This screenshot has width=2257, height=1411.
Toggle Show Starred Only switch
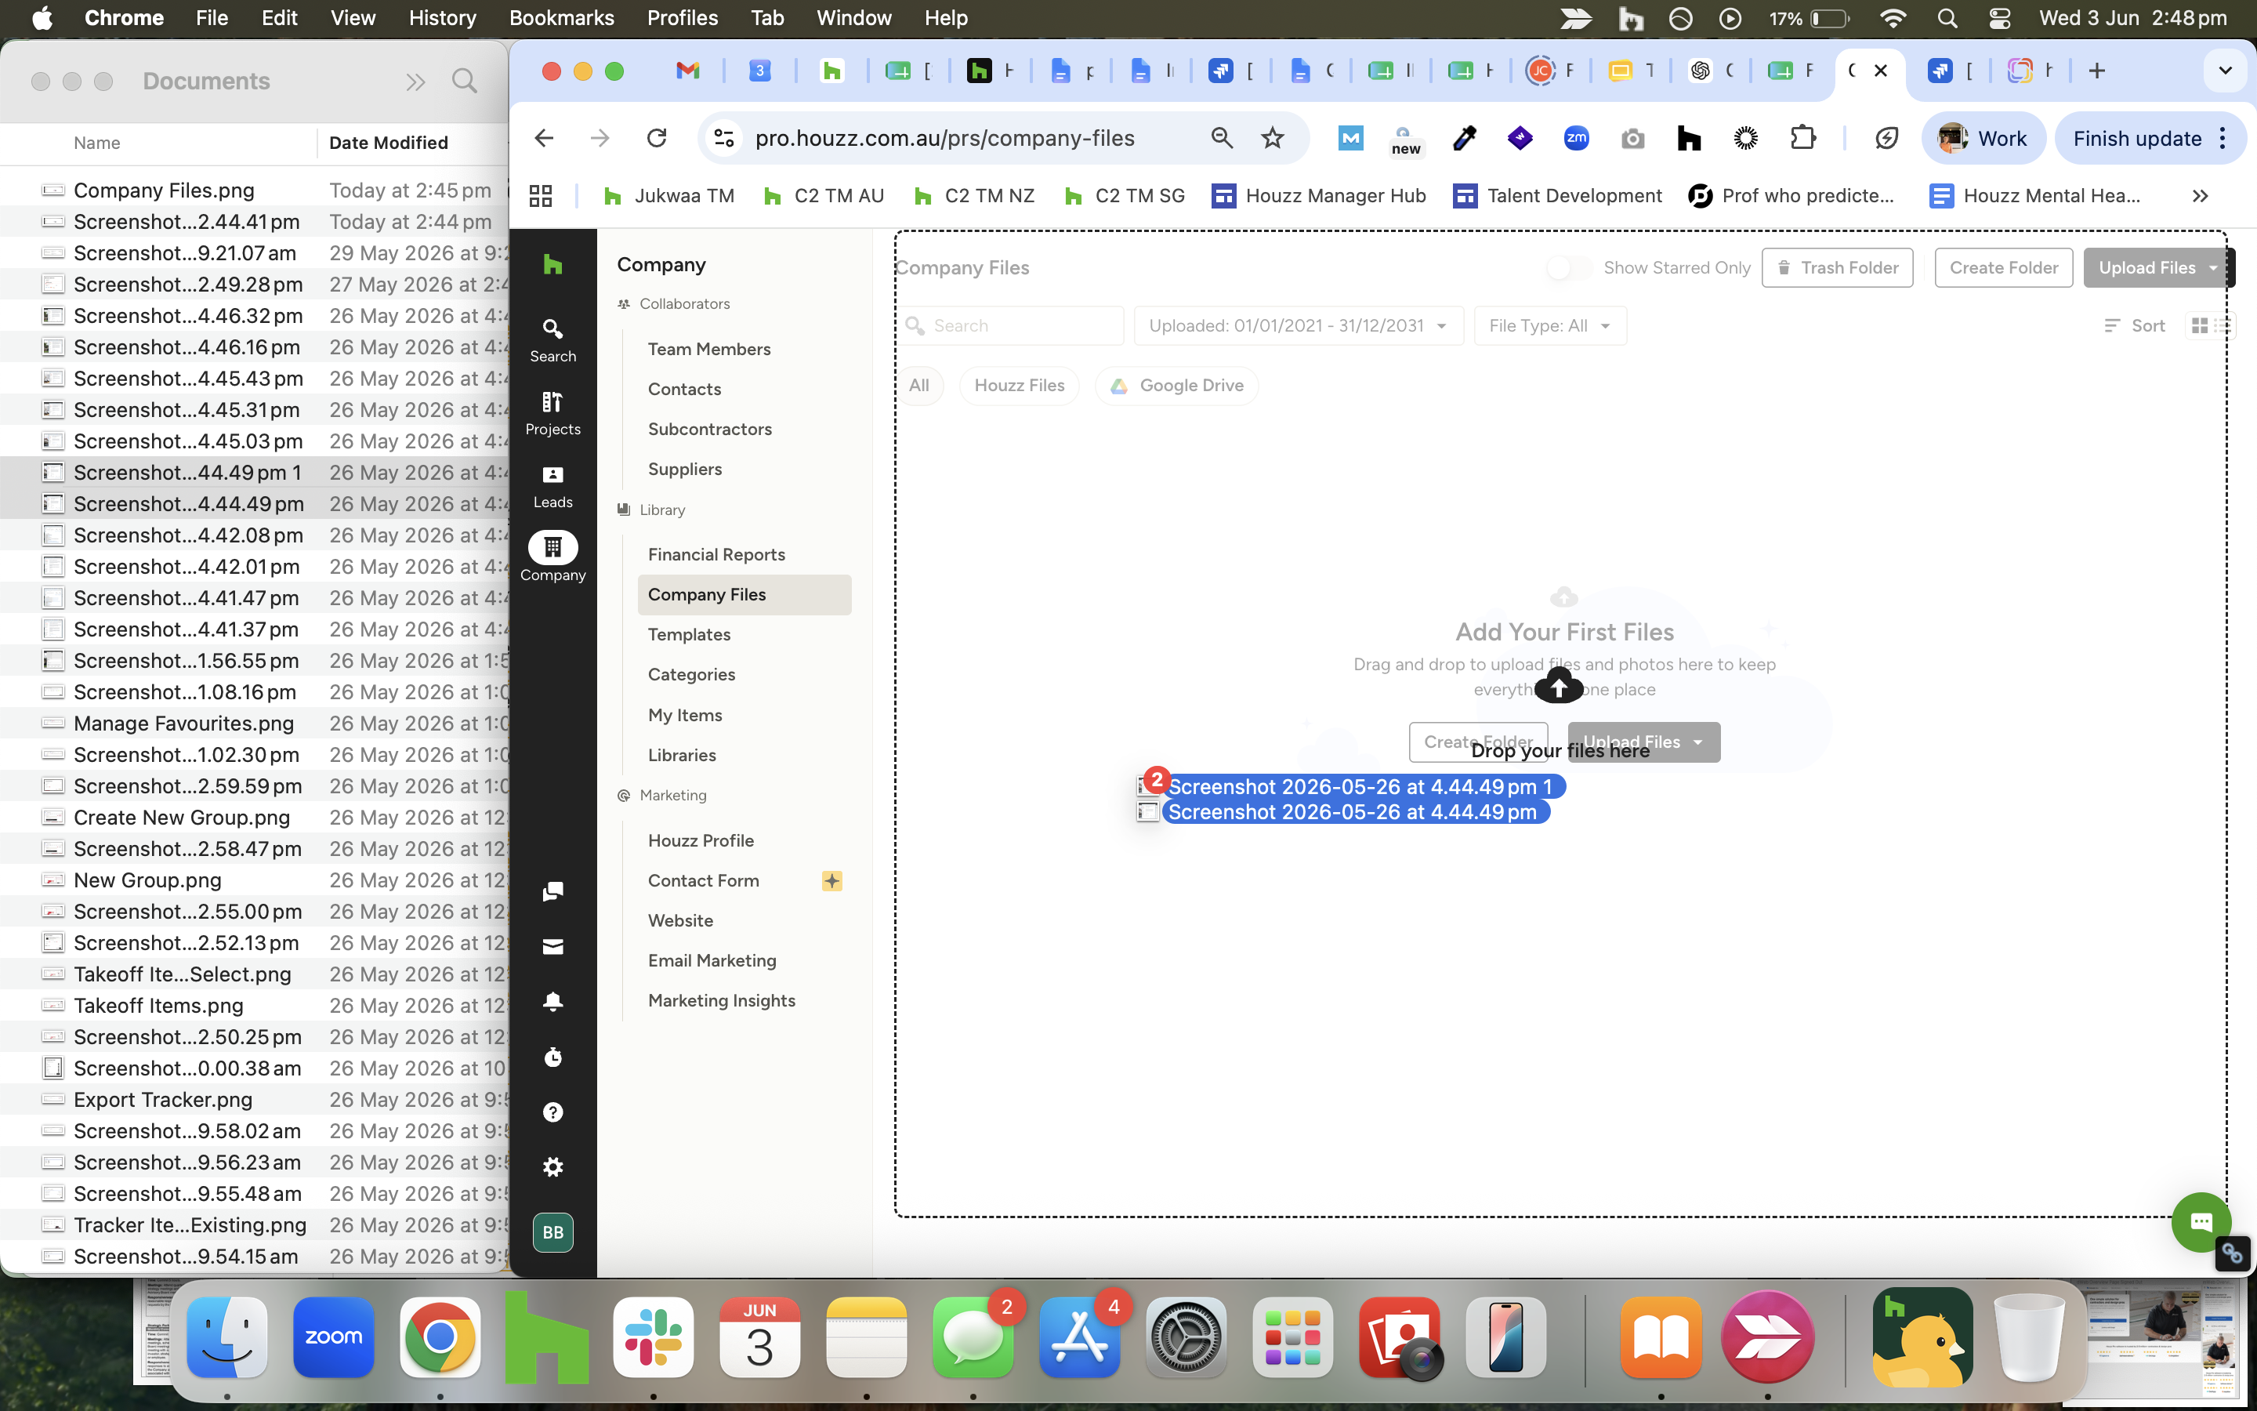coord(1569,268)
